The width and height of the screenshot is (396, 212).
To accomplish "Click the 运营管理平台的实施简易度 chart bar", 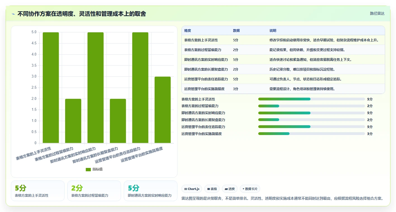I will 163,110.
